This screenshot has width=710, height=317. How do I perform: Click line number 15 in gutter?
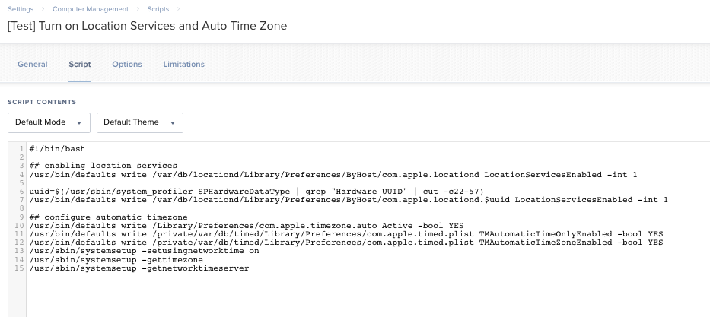coord(19,268)
